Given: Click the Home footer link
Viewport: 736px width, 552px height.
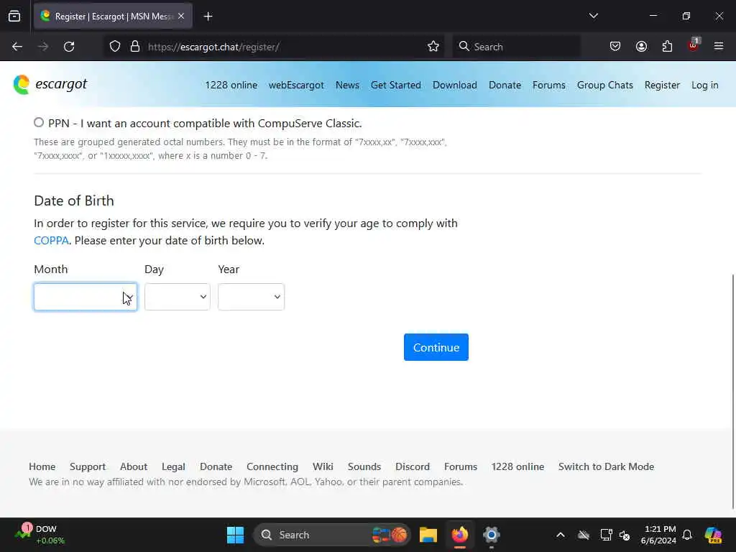Looking at the screenshot, I should 42,466.
